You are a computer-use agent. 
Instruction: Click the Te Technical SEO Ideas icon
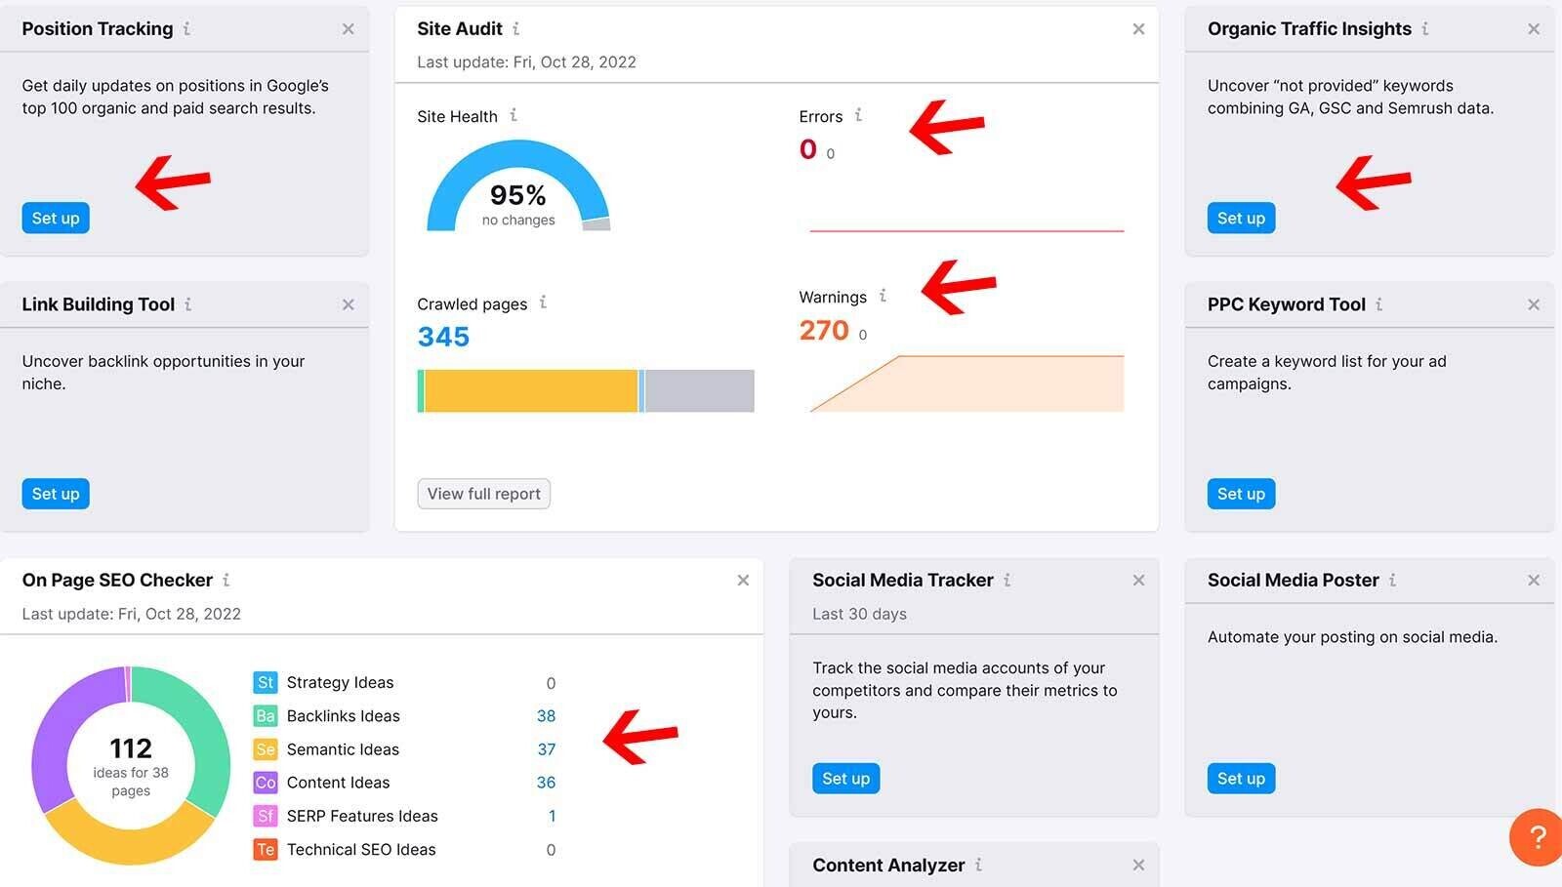pos(266,849)
